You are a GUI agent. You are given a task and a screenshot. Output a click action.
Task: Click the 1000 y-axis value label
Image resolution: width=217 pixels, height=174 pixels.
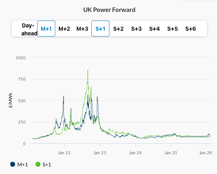tap(21, 57)
